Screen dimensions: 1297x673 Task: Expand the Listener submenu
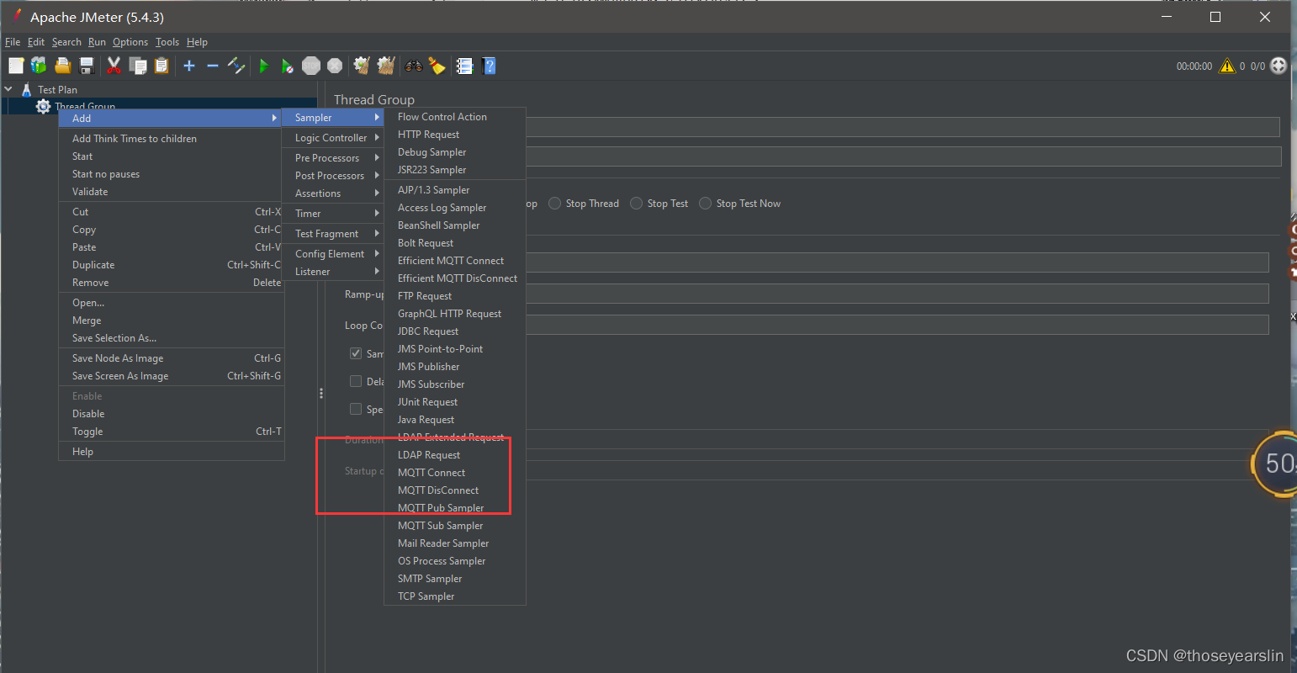(332, 272)
